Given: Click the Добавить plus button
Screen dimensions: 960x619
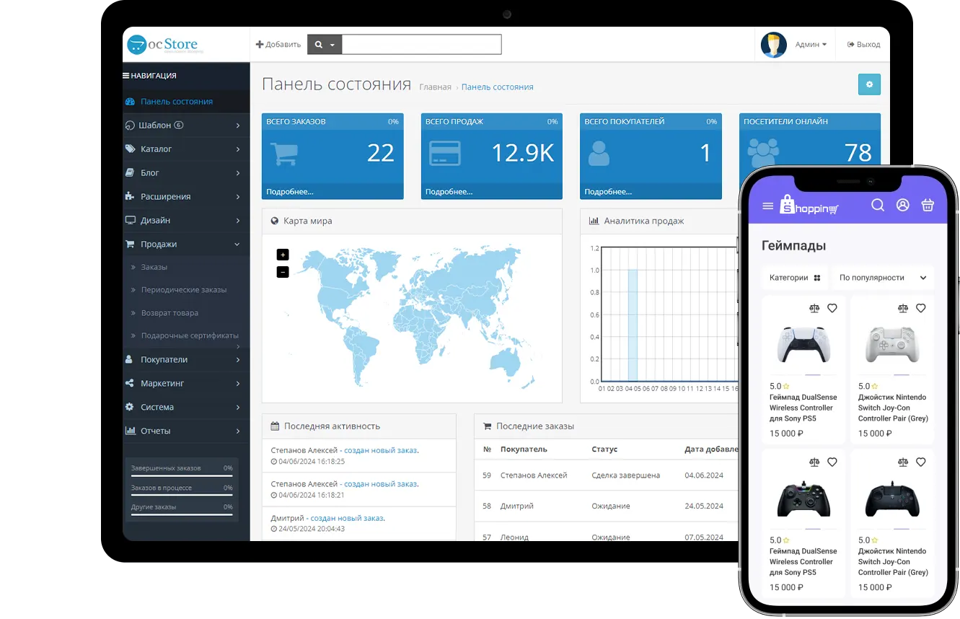Looking at the screenshot, I should (278, 45).
